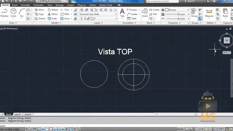The image size is (233, 131).
Task: Open the Workspace Drafting & Annotation dropdown
Action: 52,1
